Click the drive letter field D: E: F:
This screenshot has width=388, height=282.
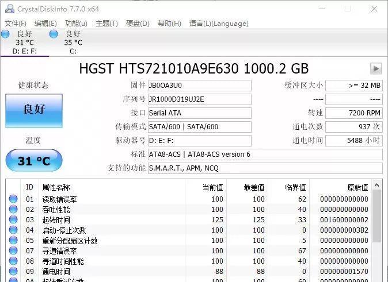tap(200, 141)
